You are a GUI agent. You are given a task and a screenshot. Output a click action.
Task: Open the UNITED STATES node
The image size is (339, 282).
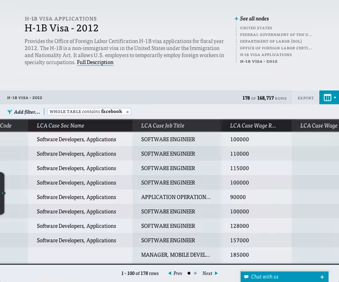tap(256, 28)
